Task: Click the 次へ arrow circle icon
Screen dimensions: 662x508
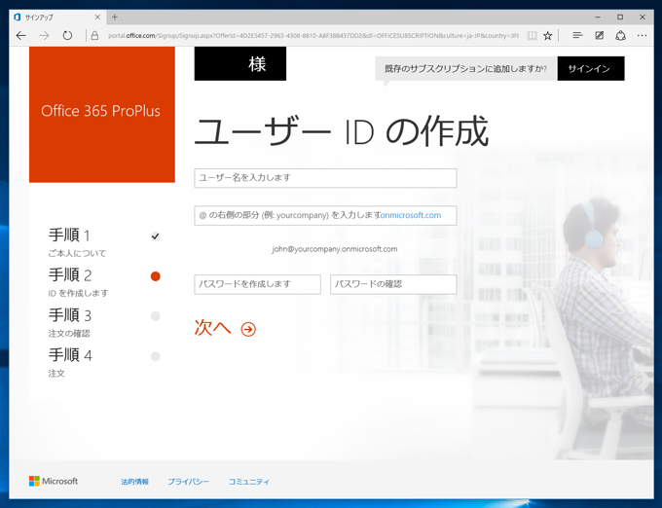Action: [x=248, y=329]
